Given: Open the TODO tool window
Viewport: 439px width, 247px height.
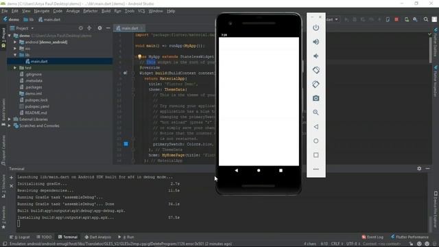Looking at the screenshot, I should pos(44,237).
